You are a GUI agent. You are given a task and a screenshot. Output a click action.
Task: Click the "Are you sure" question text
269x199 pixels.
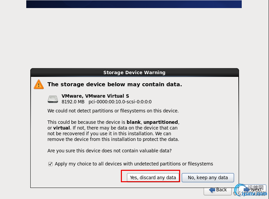coord(109,151)
